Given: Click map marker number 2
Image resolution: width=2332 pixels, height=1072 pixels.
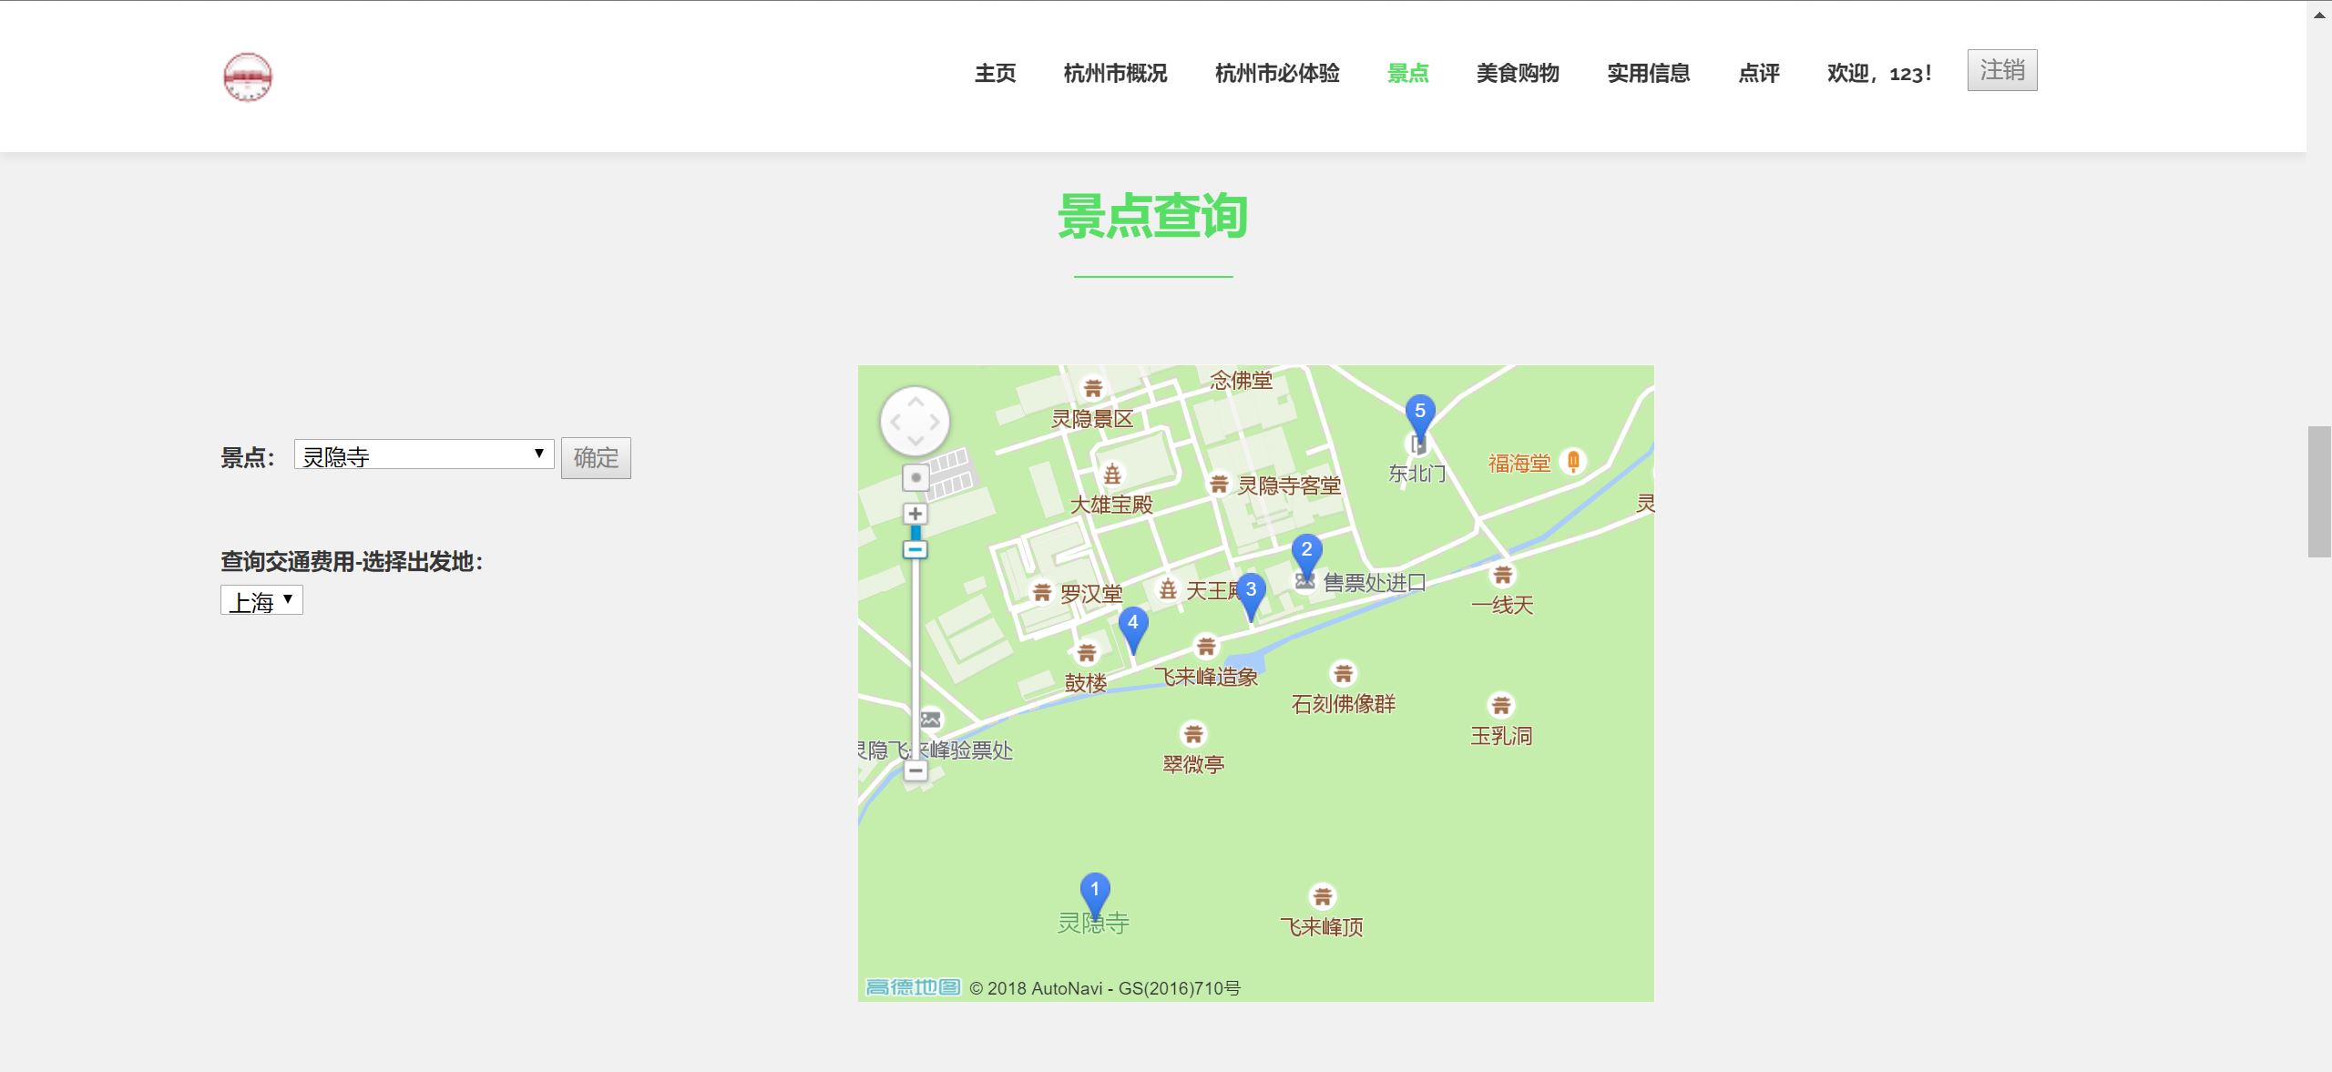Looking at the screenshot, I should pyautogui.click(x=1306, y=552).
